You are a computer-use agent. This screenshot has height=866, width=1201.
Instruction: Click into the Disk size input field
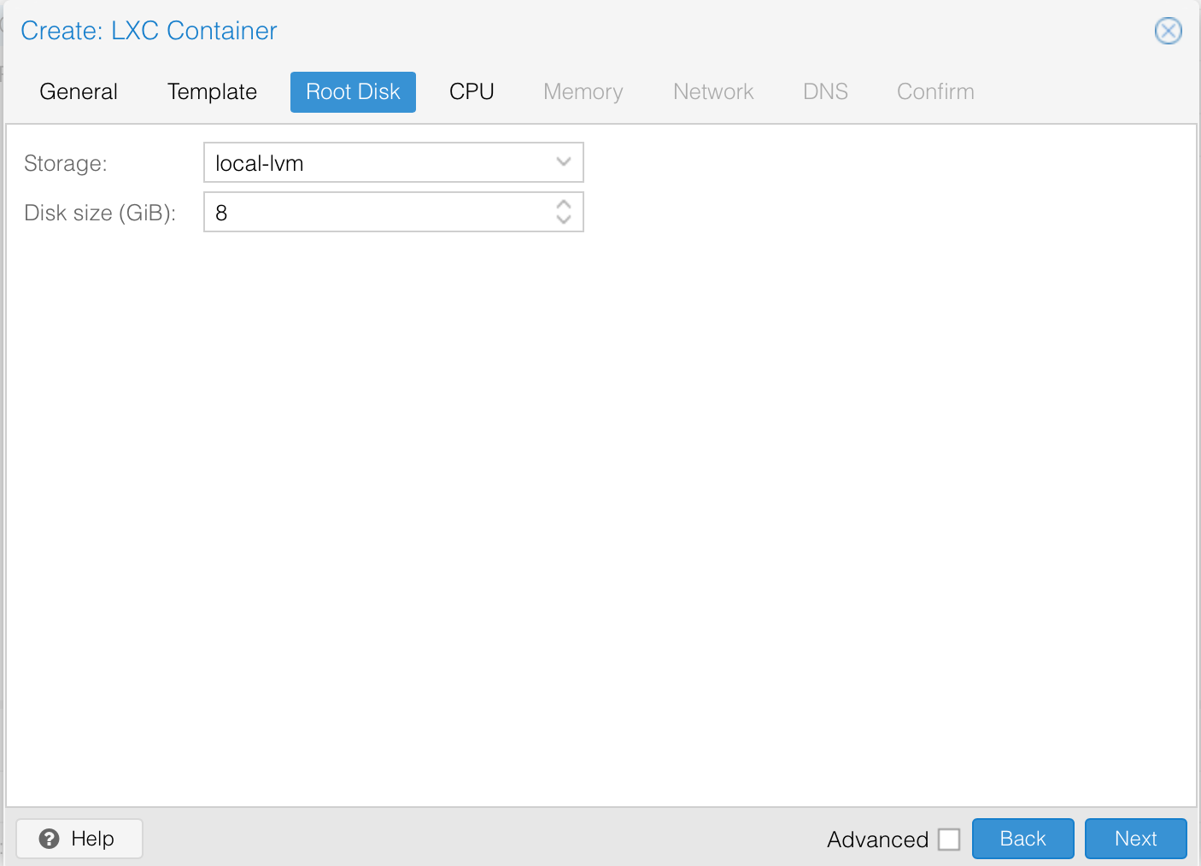(376, 212)
